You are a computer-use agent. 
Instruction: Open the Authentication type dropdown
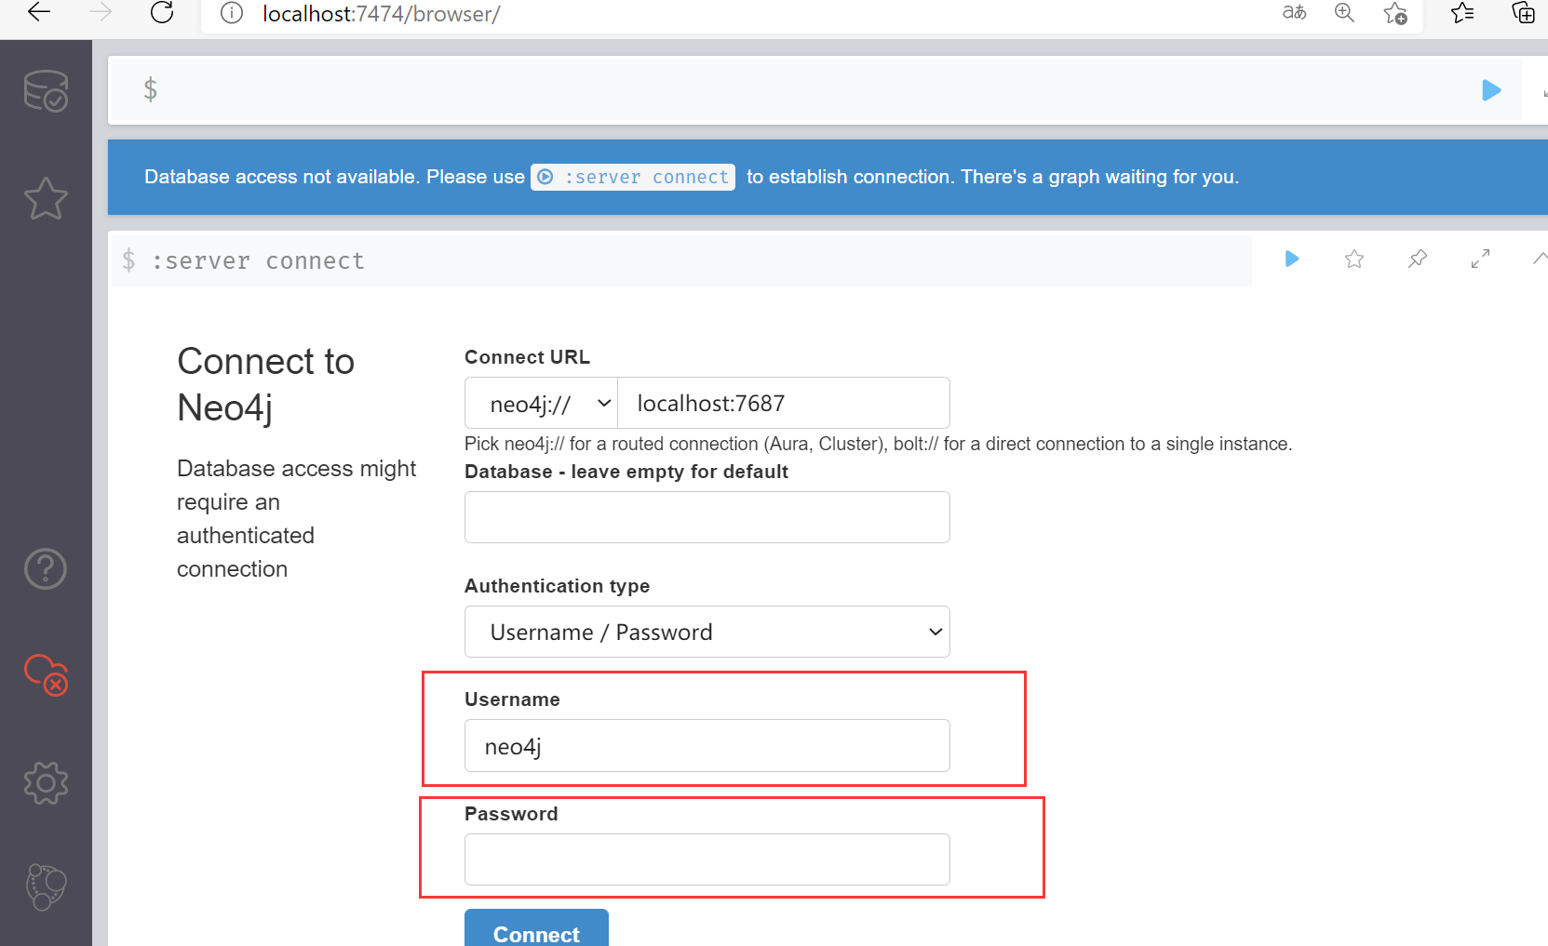point(707,632)
